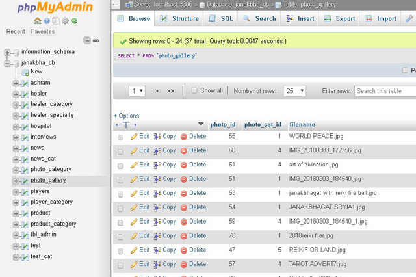Go to the last page with >> button
Screen dimensions: 416x277
170,91
